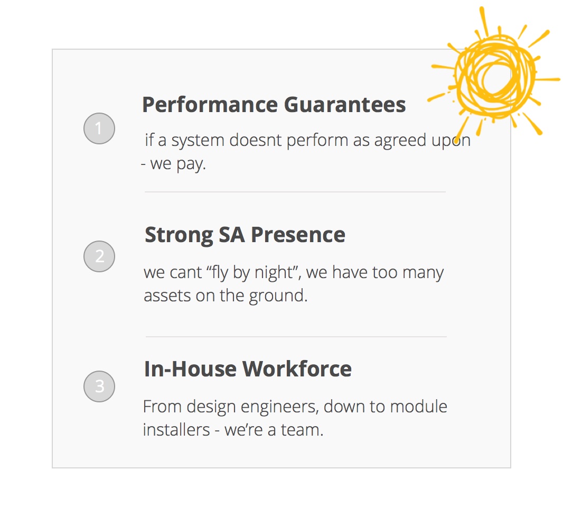Click text about system performing as agreed

click(308, 140)
